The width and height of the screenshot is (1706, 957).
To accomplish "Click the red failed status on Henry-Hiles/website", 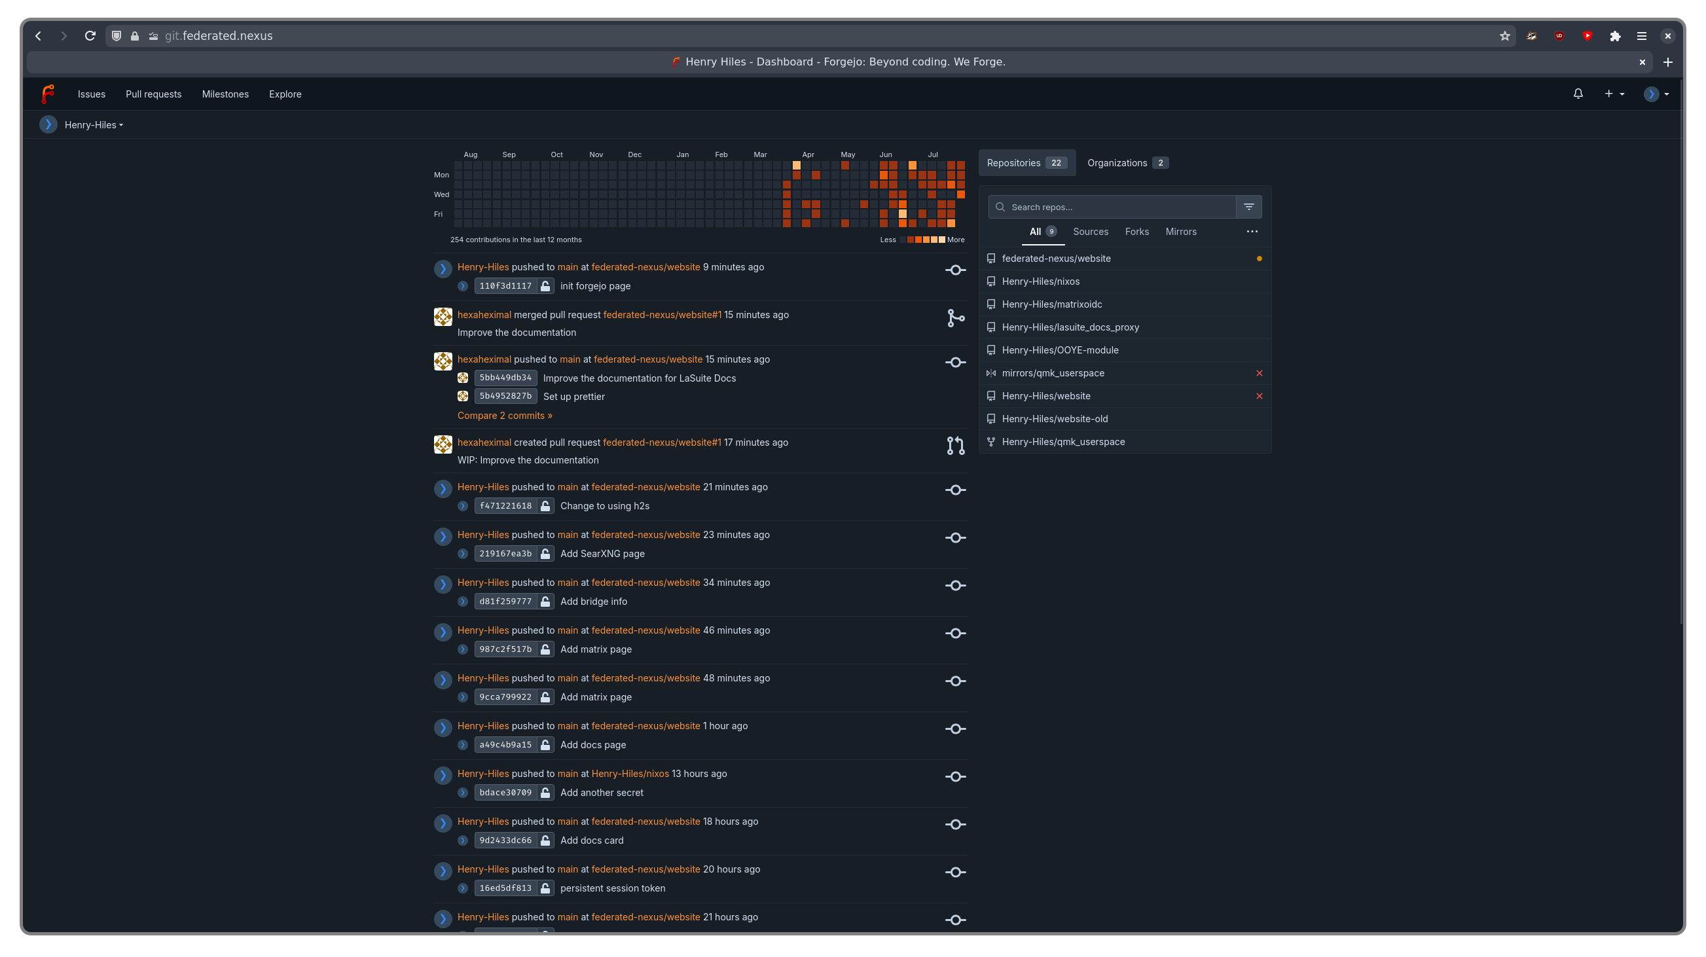I will point(1259,396).
